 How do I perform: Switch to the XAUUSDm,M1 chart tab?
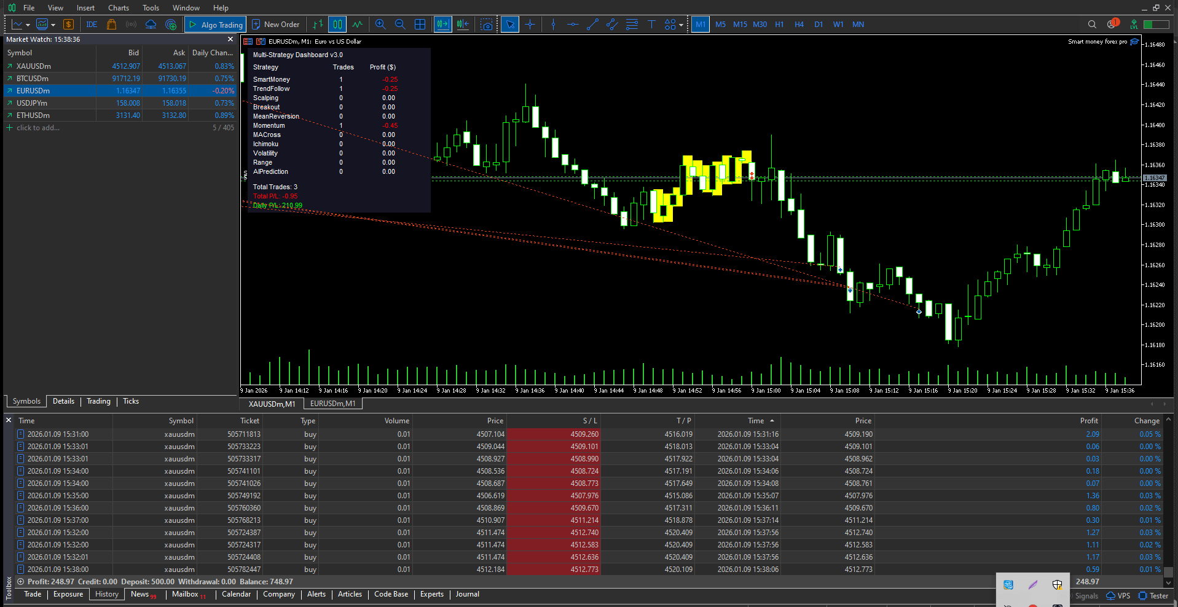tap(272, 404)
